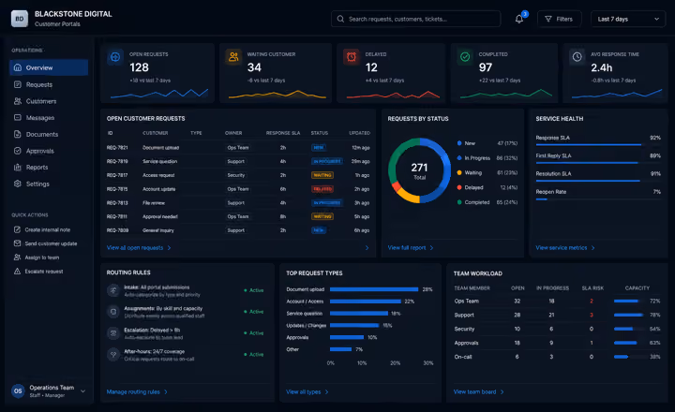The width and height of the screenshot is (675, 412).
Task: Click the Document upload bar in Top Request Types
Action: coord(374,289)
